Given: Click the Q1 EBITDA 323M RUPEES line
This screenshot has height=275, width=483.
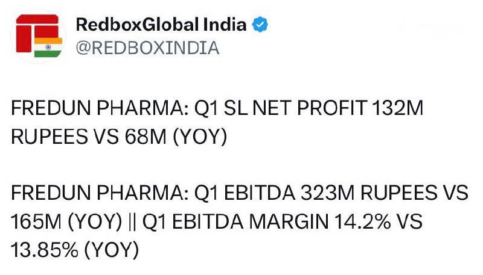Looking at the screenshot, I should click(x=240, y=193).
